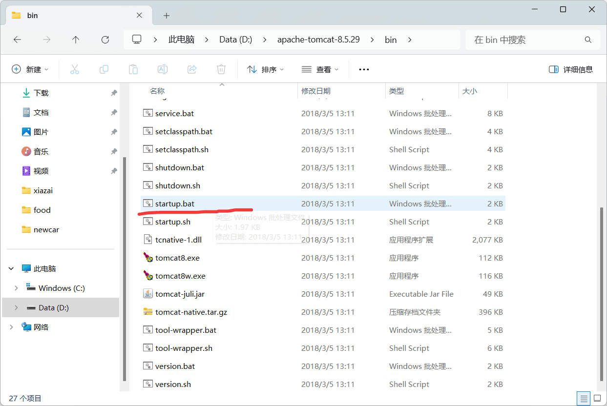Go back to the previous folder

[18, 40]
